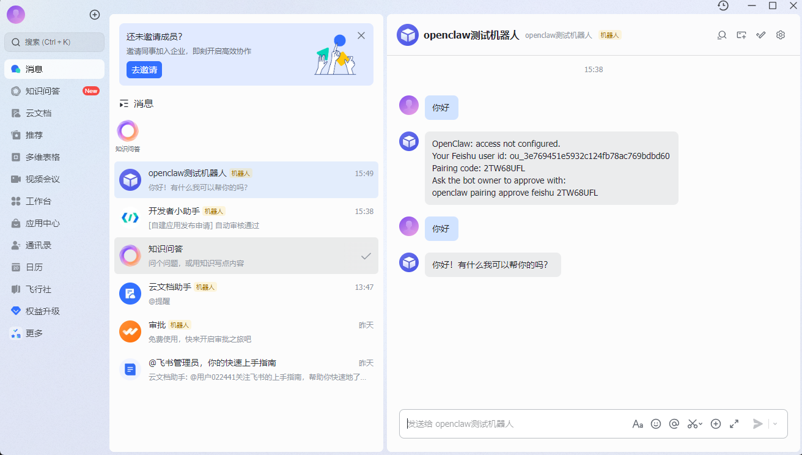Open 飞行社 in the sidebar
The height and width of the screenshot is (455, 802).
click(54, 289)
